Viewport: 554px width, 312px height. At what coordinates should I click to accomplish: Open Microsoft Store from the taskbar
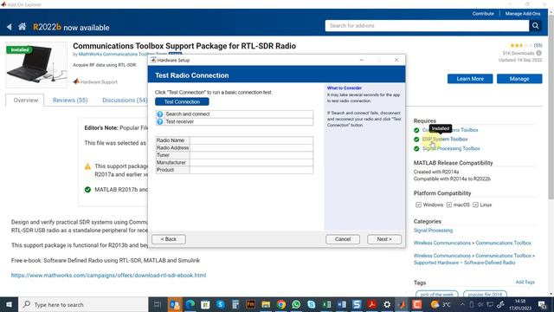(205, 304)
